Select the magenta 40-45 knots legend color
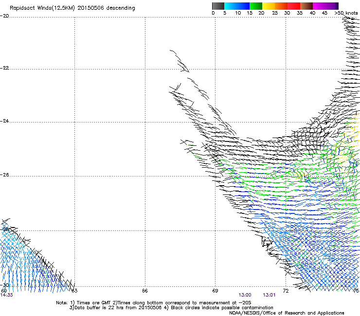360x316 pixels. click(x=319, y=6)
